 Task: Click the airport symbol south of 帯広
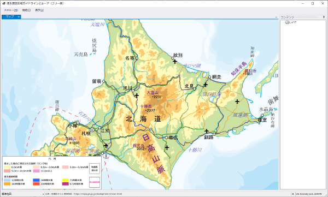click(x=167, y=148)
